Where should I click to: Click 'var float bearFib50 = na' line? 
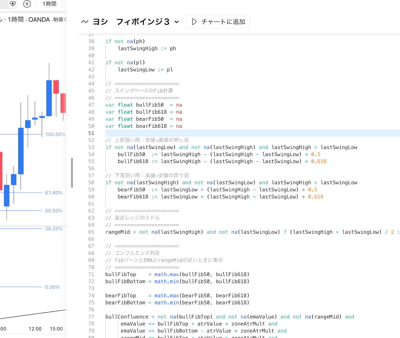(144, 119)
